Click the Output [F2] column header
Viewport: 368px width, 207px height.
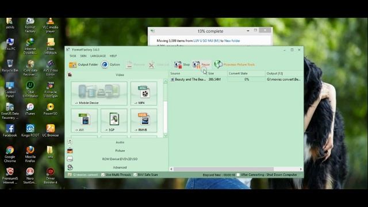click(284, 74)
